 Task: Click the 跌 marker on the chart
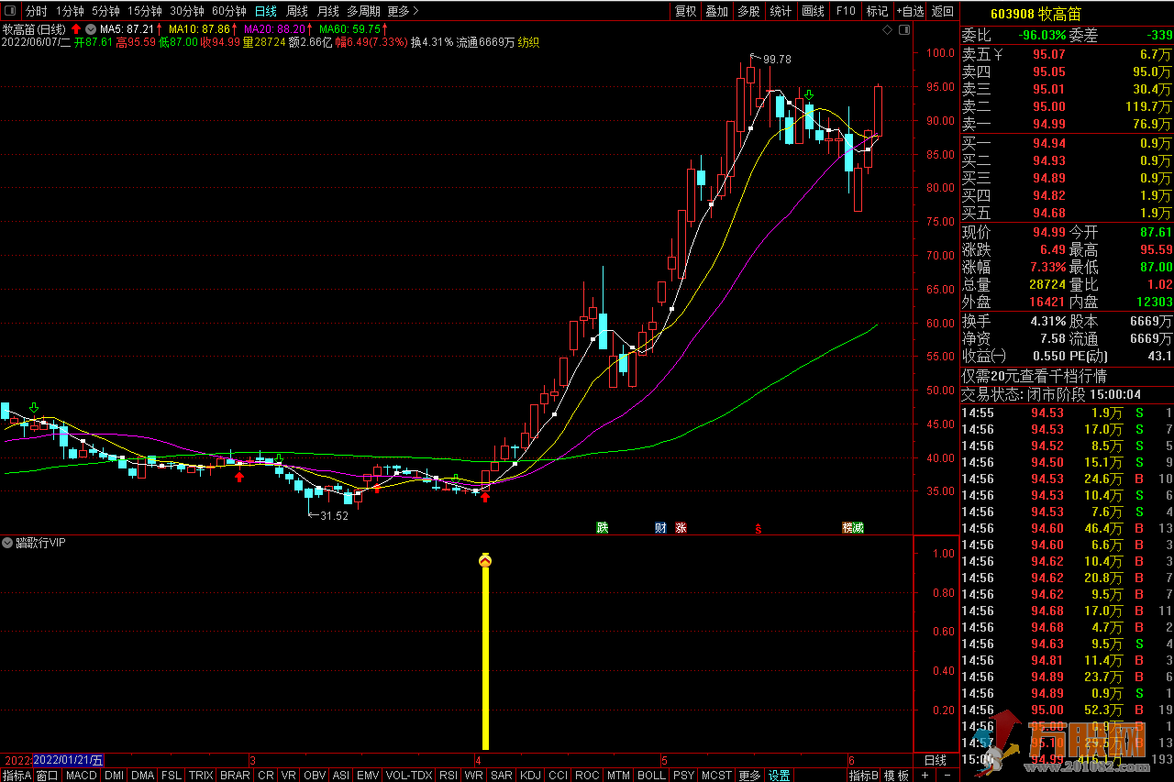[603, 527]
